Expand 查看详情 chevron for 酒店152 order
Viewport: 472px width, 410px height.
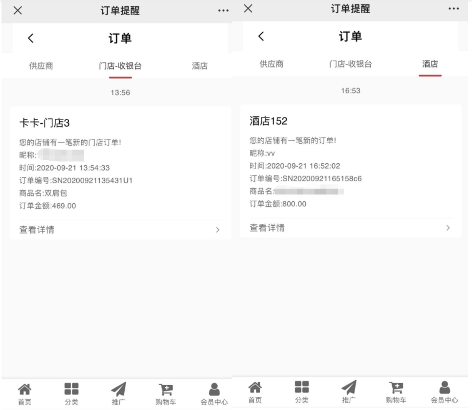[448, 228]
